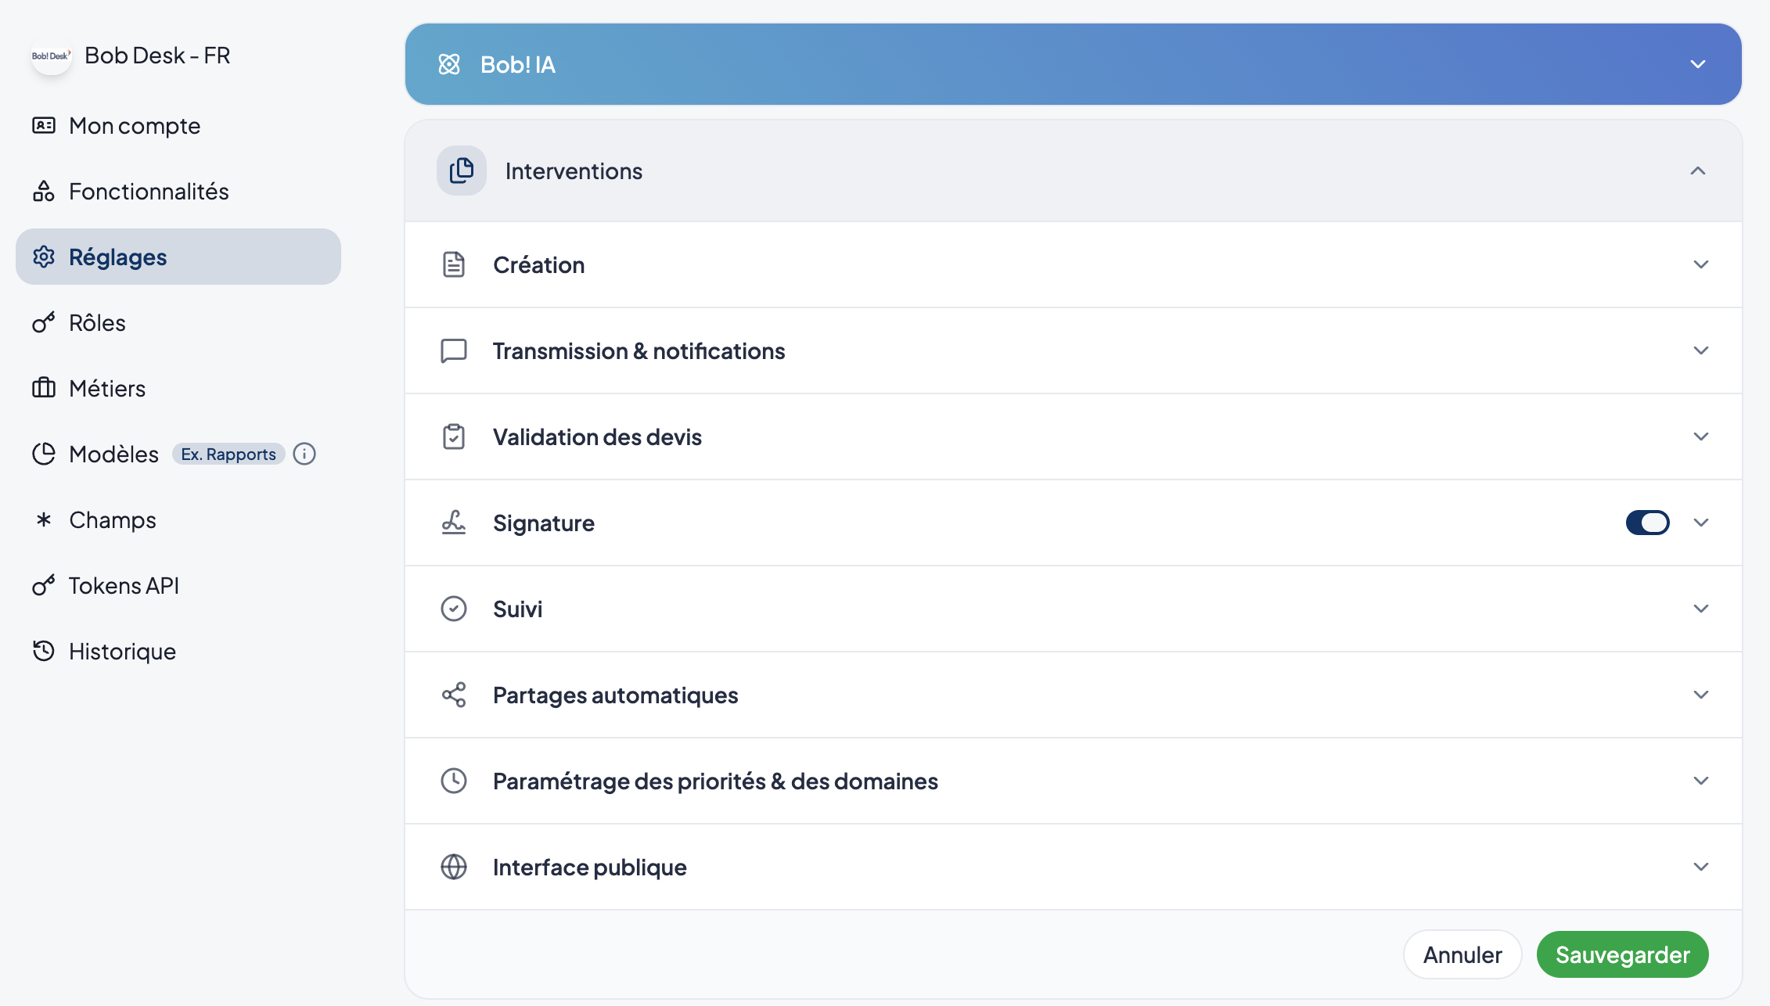1770x1006 pixels.
Task: Click the Bob Desk - FR title
Action: tap(157, 56)
